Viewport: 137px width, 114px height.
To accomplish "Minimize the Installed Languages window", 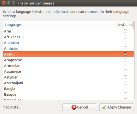I will pos(8,3).
